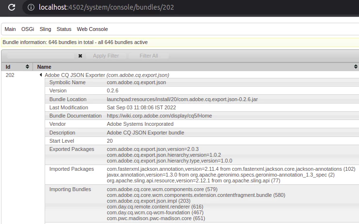Open com.adobe.cq.export.json.impl (203) link

tap(148, 201)
